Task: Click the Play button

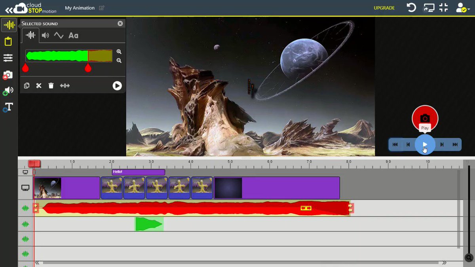Action: [425, 144]
